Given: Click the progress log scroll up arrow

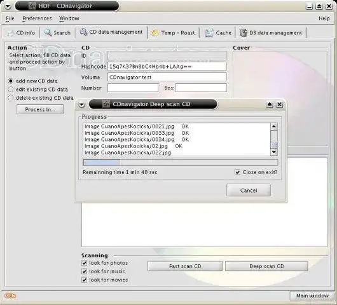Looking at the screenshot, I should [274, 126].
